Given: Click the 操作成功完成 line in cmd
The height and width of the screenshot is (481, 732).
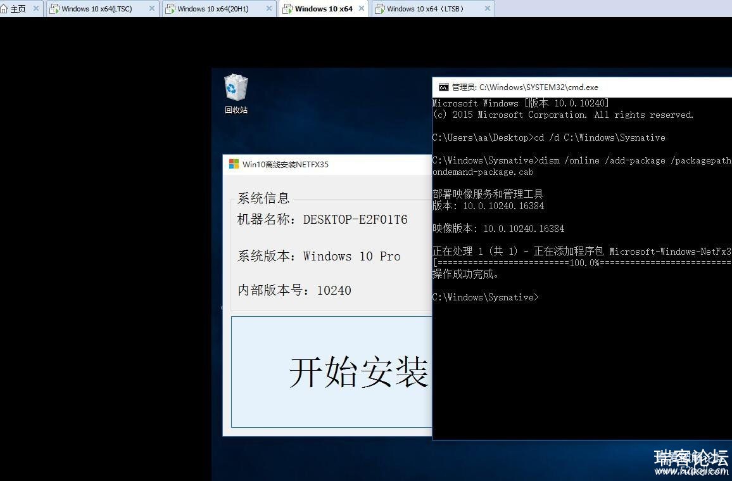Looking at the screenshot, I should click(465, 274).
